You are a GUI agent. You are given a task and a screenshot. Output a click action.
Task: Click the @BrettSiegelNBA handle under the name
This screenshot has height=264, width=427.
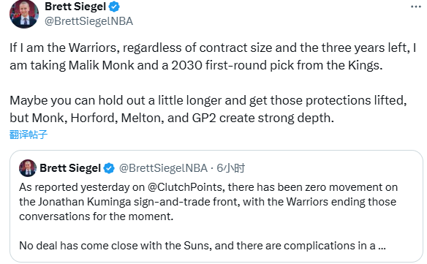88,21
